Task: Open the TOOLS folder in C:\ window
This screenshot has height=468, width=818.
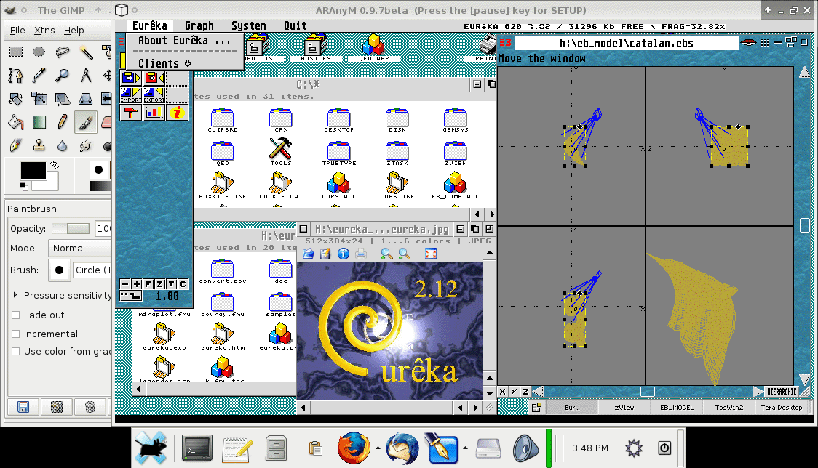Action: point(281,152)
